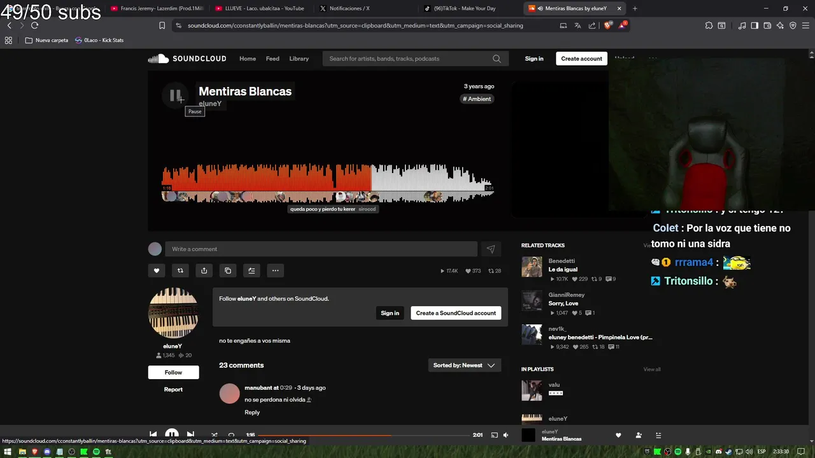The width and height of the screenshot is (815, 458).
Task: Click Create account in the header
Action: tap(581, 59)
